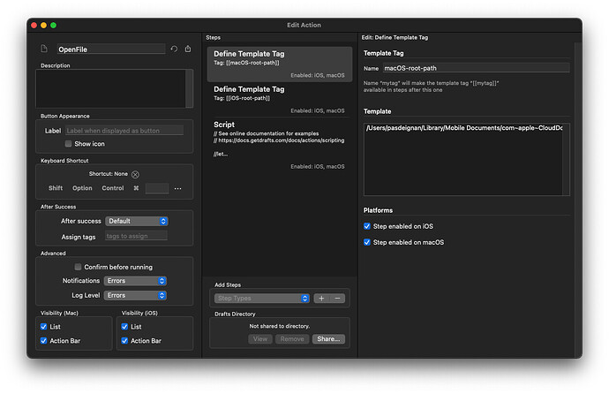The height and width of the screenshot is (394, 609).
Task: Check Confirm before running
Action: [x=78, y=267]
